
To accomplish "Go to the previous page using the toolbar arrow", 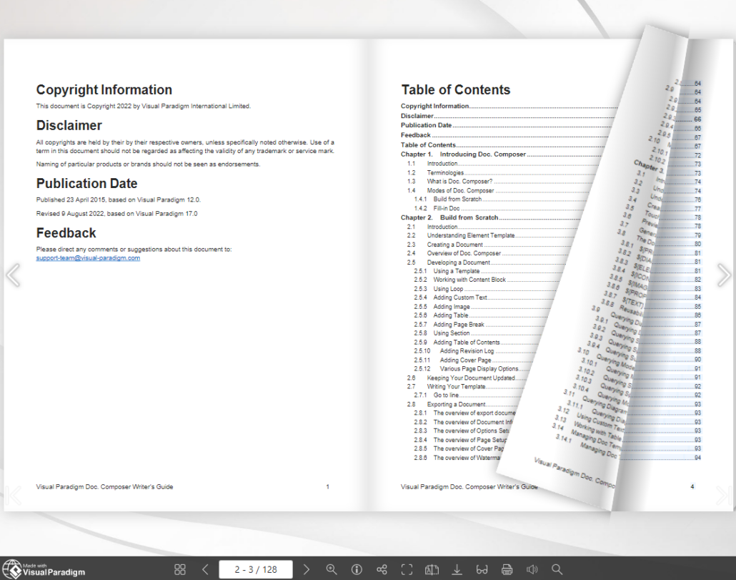I will click(205, 569).
